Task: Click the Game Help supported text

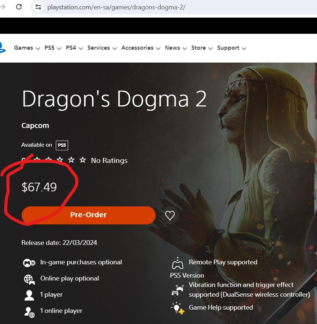Action: (221, 307)
